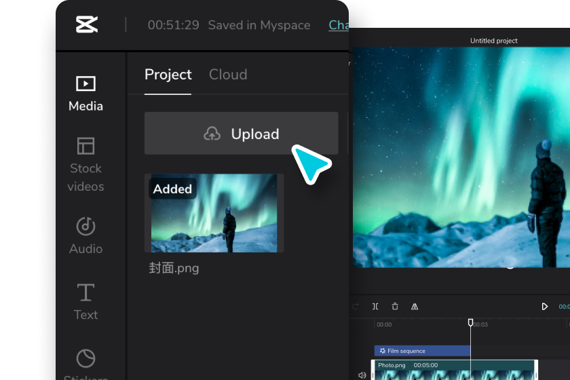Viewport: 570px width, 380px height.
Task: Switch to the Project tab
Action: [x=168, y=75]
